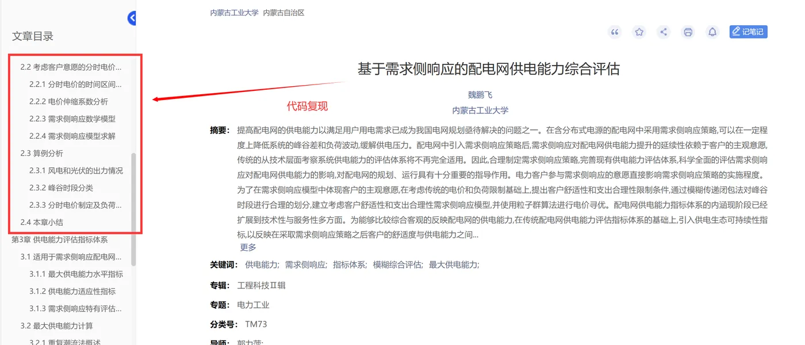Click the share icon
The image size is (805, 345).
click(664, 32)
